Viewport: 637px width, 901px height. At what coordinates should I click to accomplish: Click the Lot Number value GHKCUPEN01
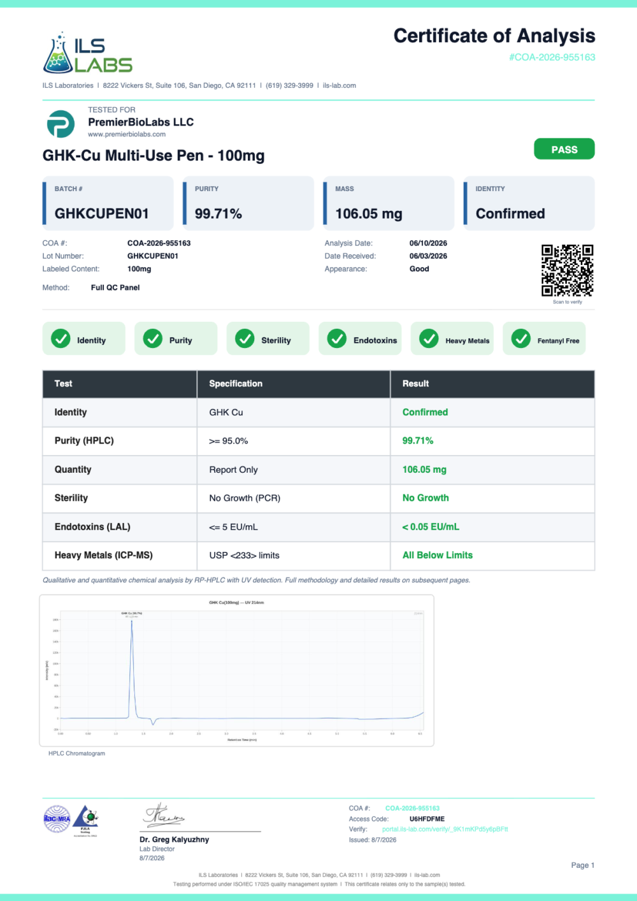click(x=153, y=256)
